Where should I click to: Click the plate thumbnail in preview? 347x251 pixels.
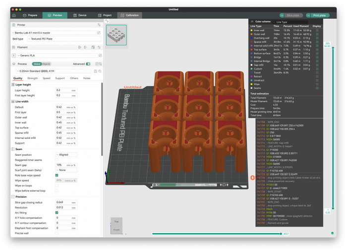pyautogui.click(x=116, y=35)
